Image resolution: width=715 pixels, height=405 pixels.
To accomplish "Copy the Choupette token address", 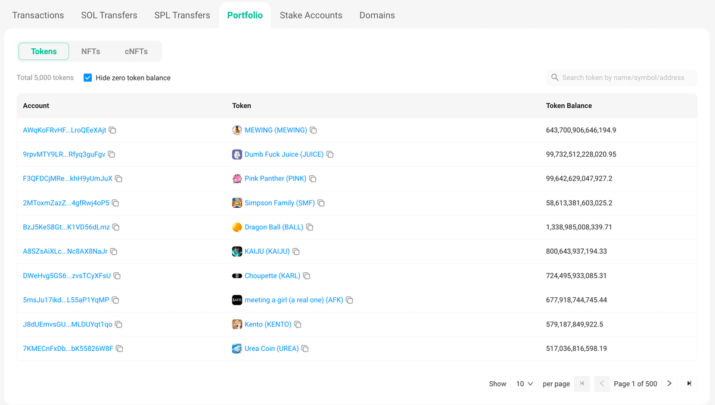I will (306, 276).
